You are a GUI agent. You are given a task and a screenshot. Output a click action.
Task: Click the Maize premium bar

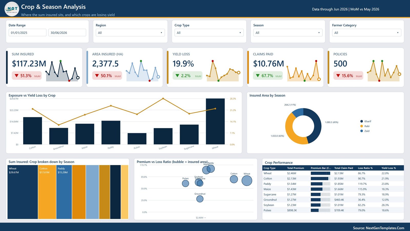pos(321,189)
